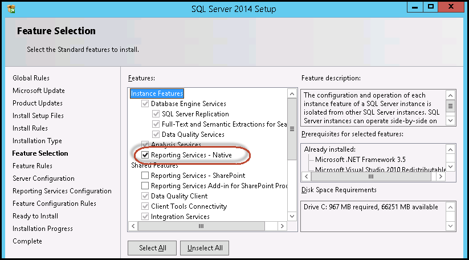
Task: Toggle Full-Text and Semantic Extractions checkbox
Action: [x=156, y=124]
